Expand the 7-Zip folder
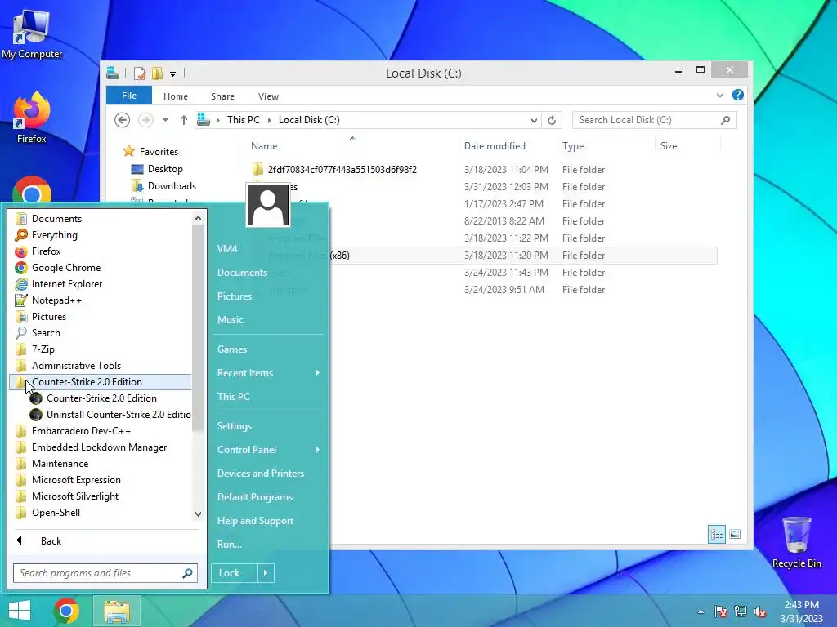Image resolution: width=837 pixels, height=627 pixels. click(x=100, y=349)
